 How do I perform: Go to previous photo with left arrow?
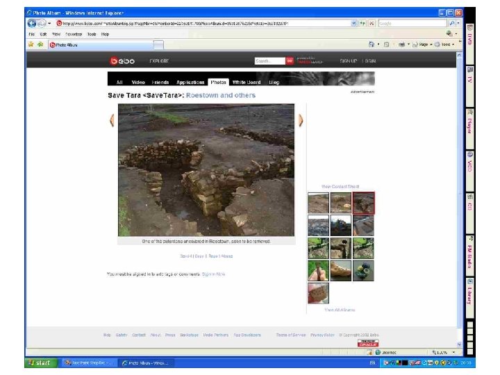point(112,121)
